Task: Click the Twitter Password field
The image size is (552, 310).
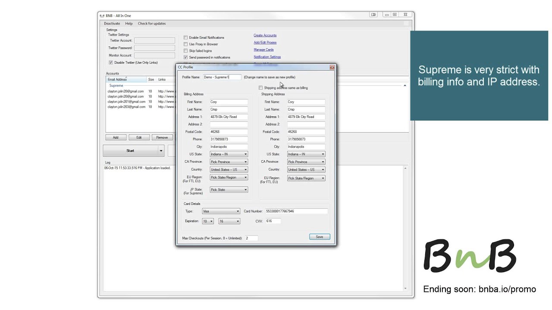Action: [154, 48]
